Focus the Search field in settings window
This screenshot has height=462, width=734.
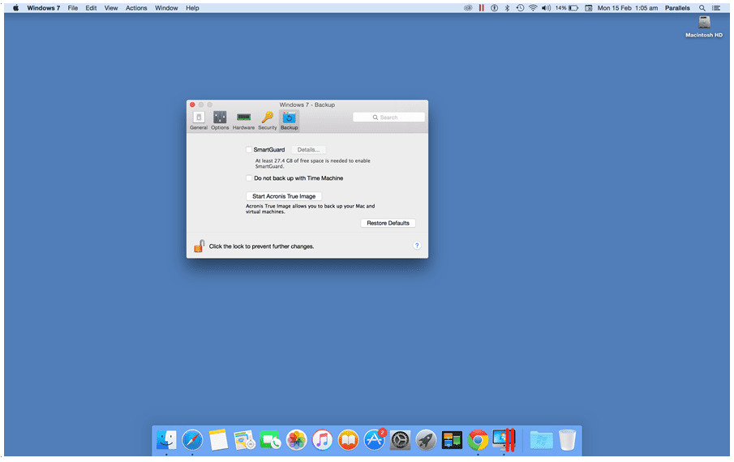(x=388, y=118)
